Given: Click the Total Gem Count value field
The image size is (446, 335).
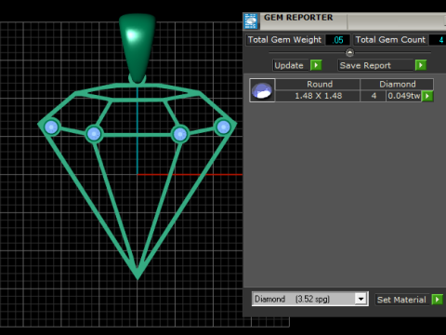Looking at the screenshot, I should click(438, 40).
